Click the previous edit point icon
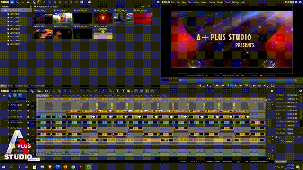This screenshot has height=170, width=303. coord(254,85)
